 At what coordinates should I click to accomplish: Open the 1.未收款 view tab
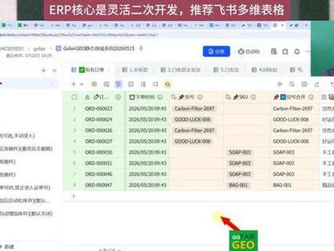135,69
